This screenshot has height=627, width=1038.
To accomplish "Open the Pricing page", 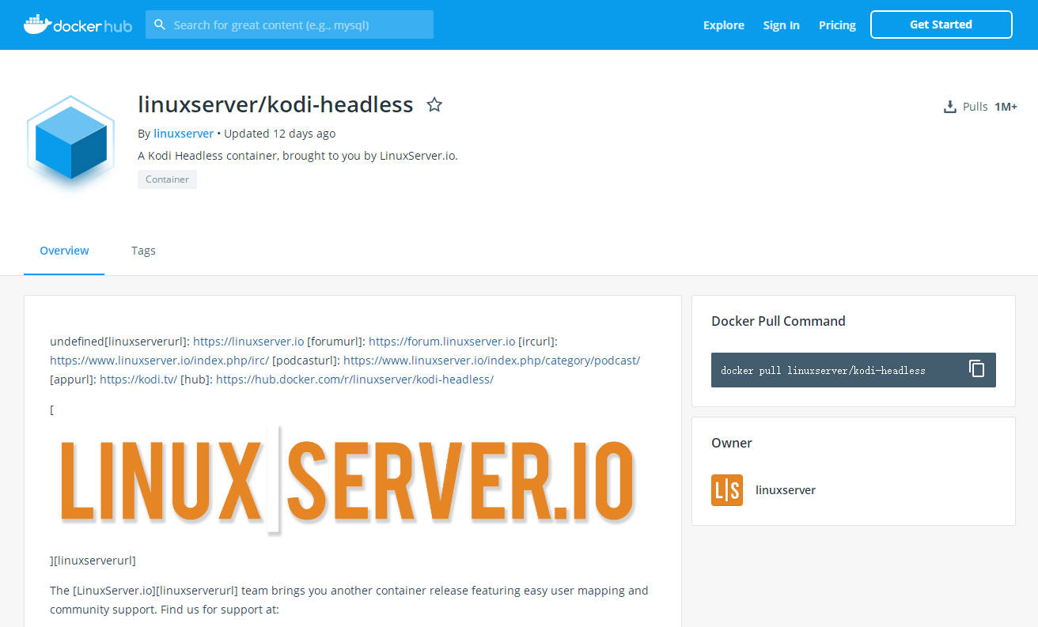I will coord(837,25).
